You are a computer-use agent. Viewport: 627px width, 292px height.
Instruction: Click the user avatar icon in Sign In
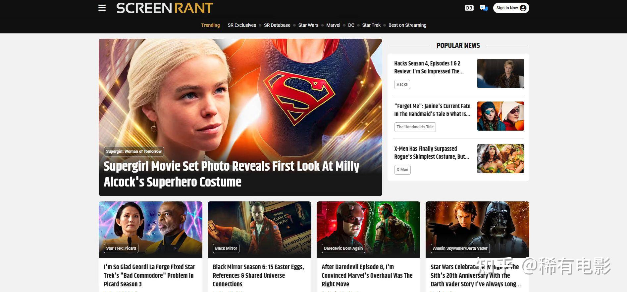pos(523,8)
